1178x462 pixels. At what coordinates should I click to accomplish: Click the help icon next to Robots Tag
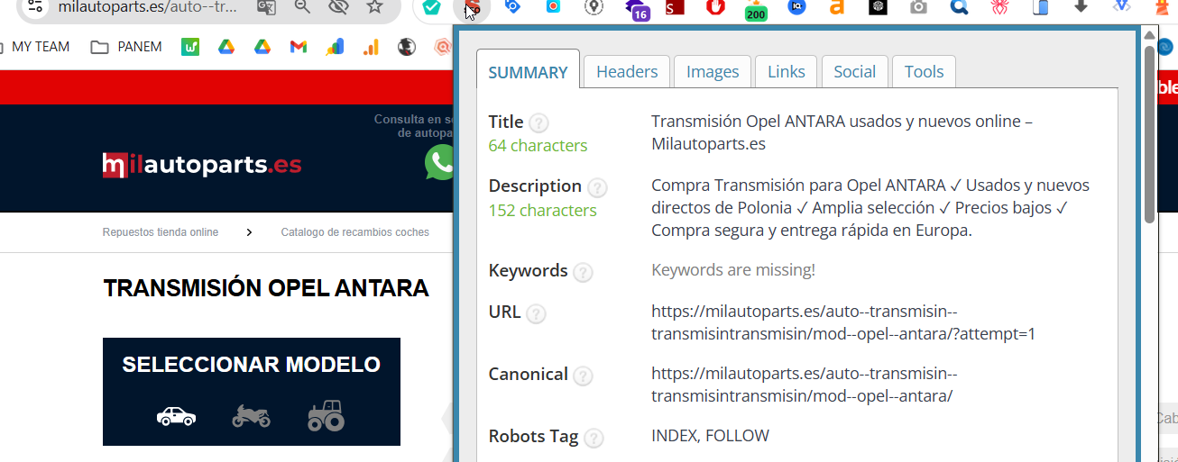pos(594,439)
